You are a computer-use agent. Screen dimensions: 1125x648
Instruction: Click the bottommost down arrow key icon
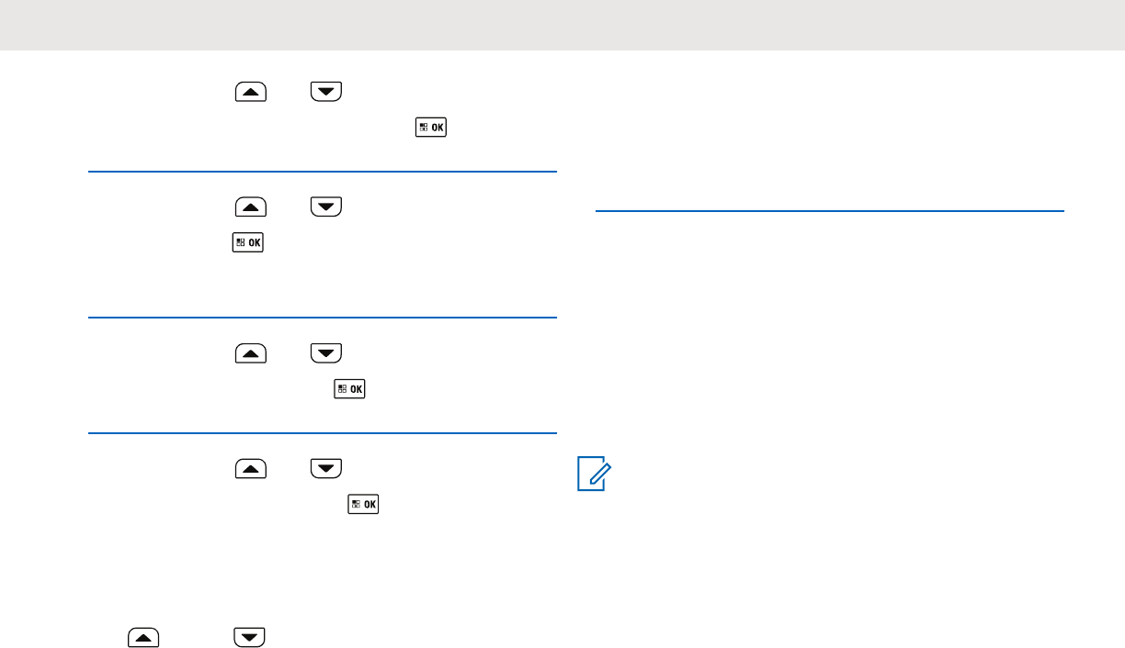click(249, 637)
